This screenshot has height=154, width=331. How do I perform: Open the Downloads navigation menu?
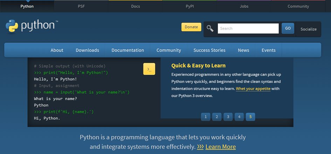[88, 50]
